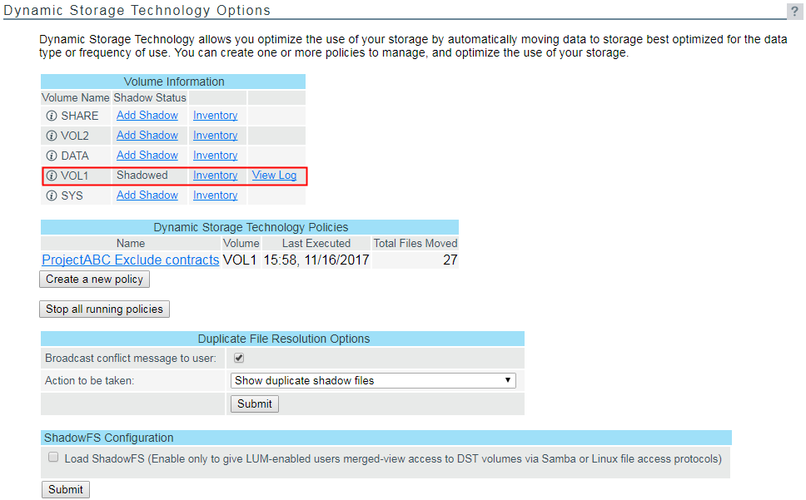Open the ProjectABC Exclude contracts policy

tap(131, 260)
